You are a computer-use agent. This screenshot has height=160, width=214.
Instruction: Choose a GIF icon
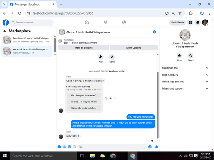74,147
